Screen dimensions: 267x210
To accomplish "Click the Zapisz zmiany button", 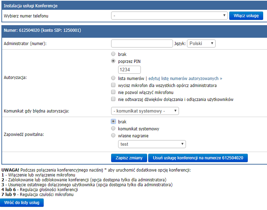I will 129,158.
